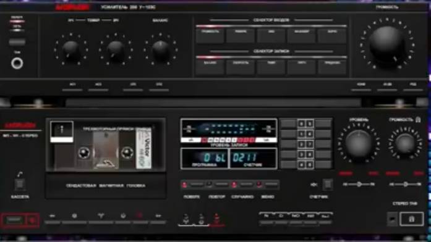
Task: Click the headphone icon beside deck ГРОМКОСТЬ
Action: 418,120
